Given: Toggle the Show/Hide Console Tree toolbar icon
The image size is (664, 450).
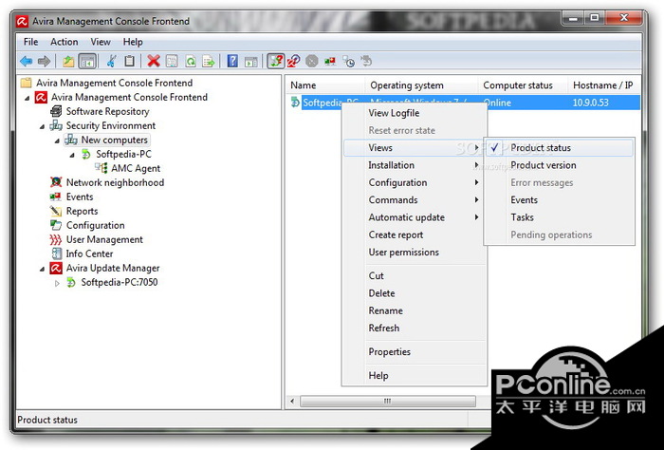Looking at the screenshot, I should (87, 61).
